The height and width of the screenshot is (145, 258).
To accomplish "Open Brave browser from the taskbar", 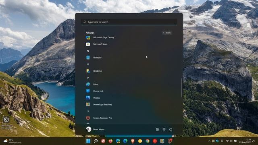I will point(133,141).
